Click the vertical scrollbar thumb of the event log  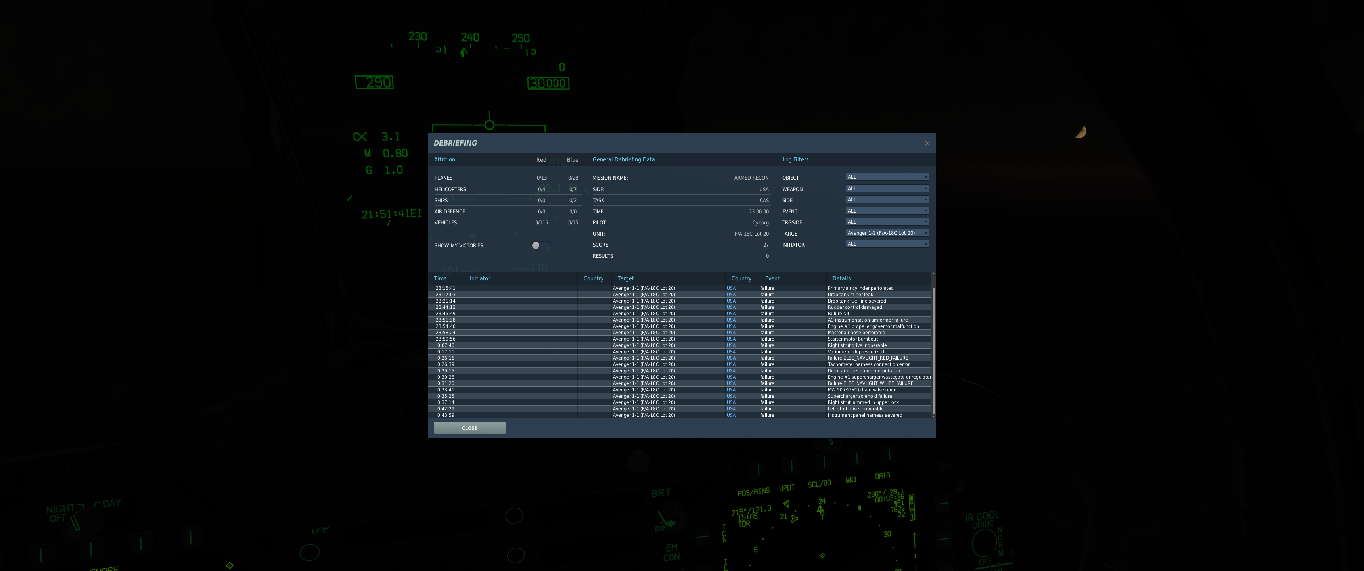(933, 351)
